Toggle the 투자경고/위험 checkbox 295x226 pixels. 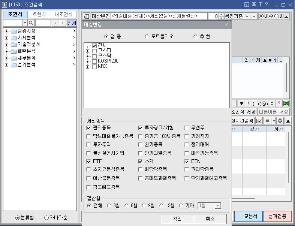pyautogui.click(x=140, y=128)
